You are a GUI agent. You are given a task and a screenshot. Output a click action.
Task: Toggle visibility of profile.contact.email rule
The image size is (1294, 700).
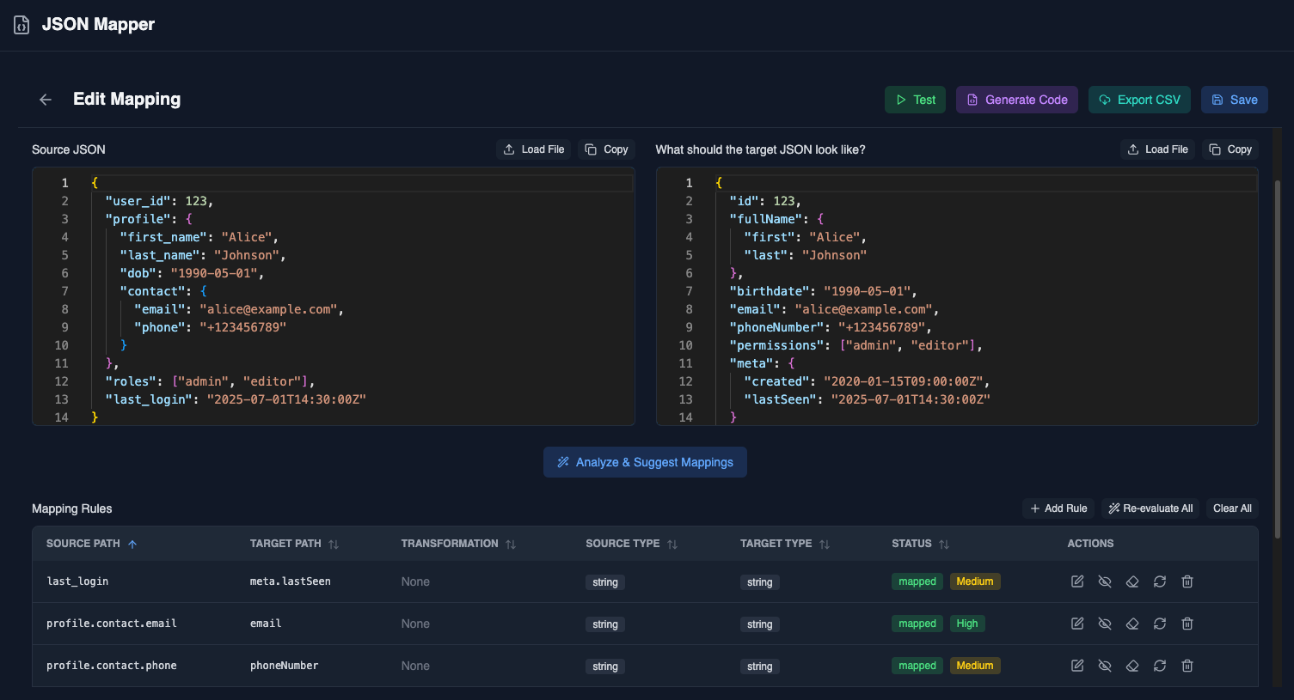[x=1105, y=624]
